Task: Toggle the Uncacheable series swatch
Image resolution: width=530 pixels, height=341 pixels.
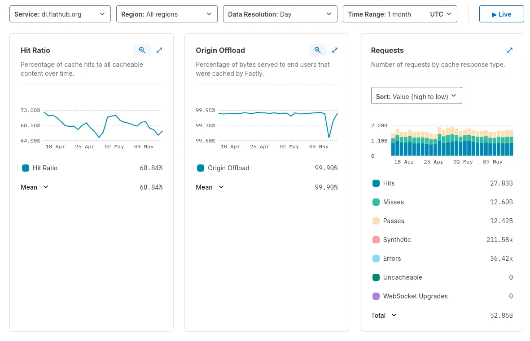Action: tap(376, 277)
